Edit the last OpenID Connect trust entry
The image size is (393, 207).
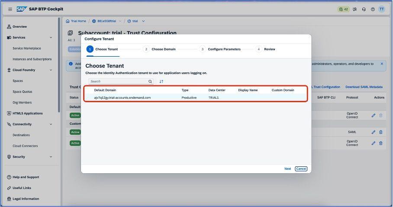point(374,143)
